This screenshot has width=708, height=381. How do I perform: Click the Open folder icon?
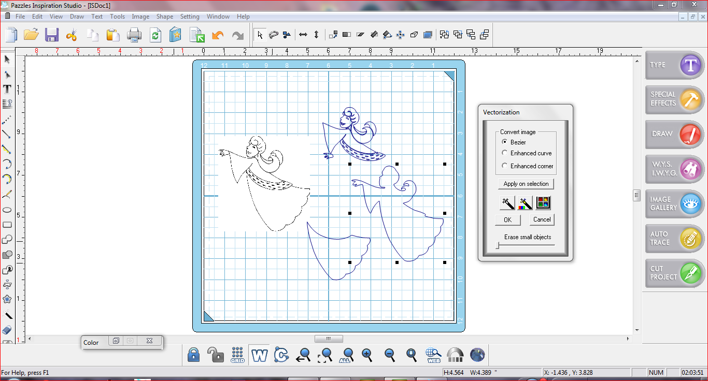pyautogui.click(x=31, y=35)
